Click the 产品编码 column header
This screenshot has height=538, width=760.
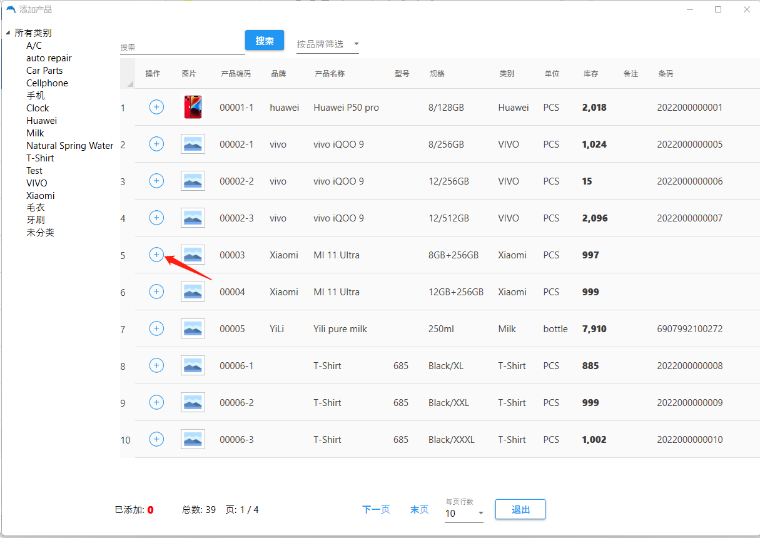[236, 74]
